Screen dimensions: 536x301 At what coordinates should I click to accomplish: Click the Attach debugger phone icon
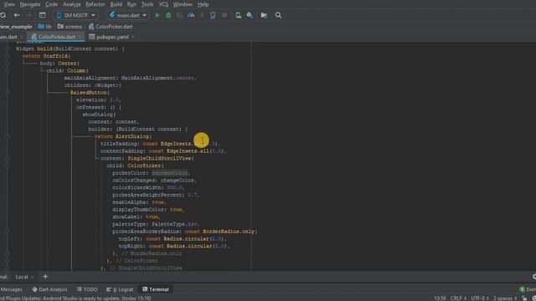click(213, 15)
